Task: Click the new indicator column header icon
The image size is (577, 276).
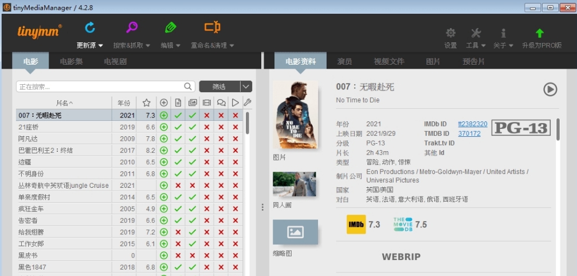Action: [164, 103]
